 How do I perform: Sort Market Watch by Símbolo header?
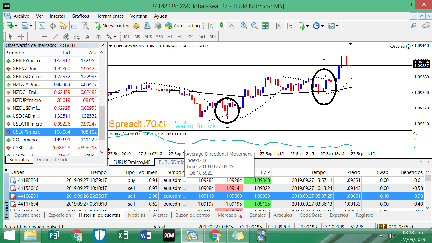coord(25,53)
